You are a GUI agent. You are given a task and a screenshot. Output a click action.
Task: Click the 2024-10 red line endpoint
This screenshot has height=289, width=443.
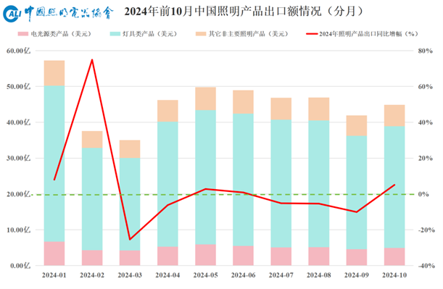pos(394,185)
